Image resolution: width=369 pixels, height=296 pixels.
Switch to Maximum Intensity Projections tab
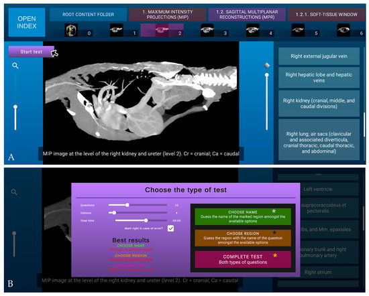167,15
